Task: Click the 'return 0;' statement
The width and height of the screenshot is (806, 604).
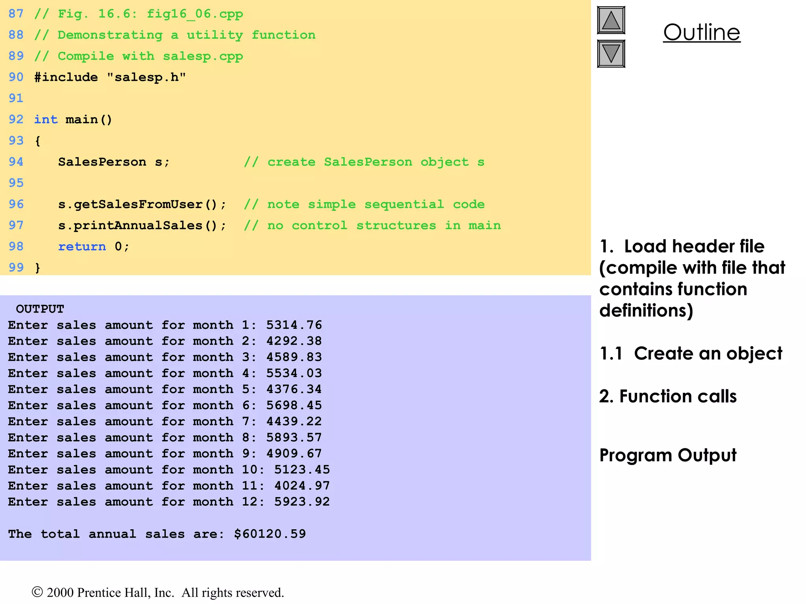Action: [x=94, y=247]
